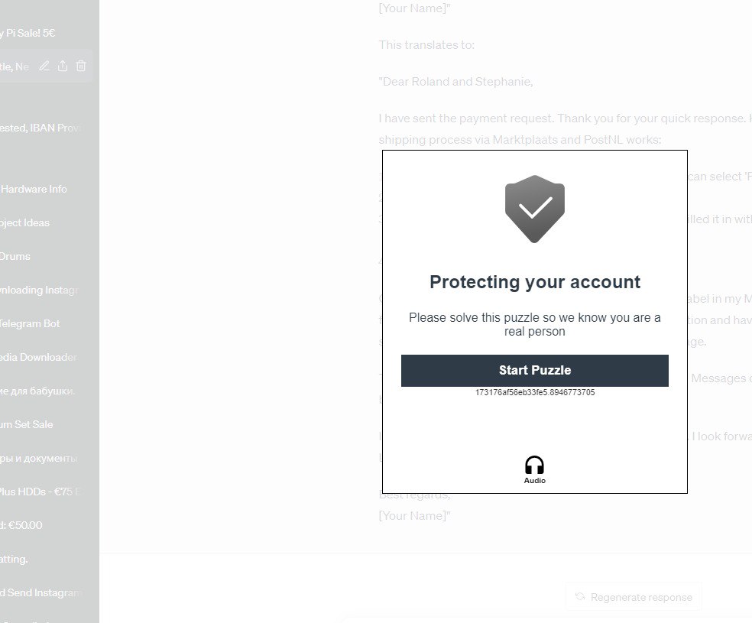Click the puzzle session ID text
Image resolution: width=752 pixels, height=623 pixels.
click(534, 393)
